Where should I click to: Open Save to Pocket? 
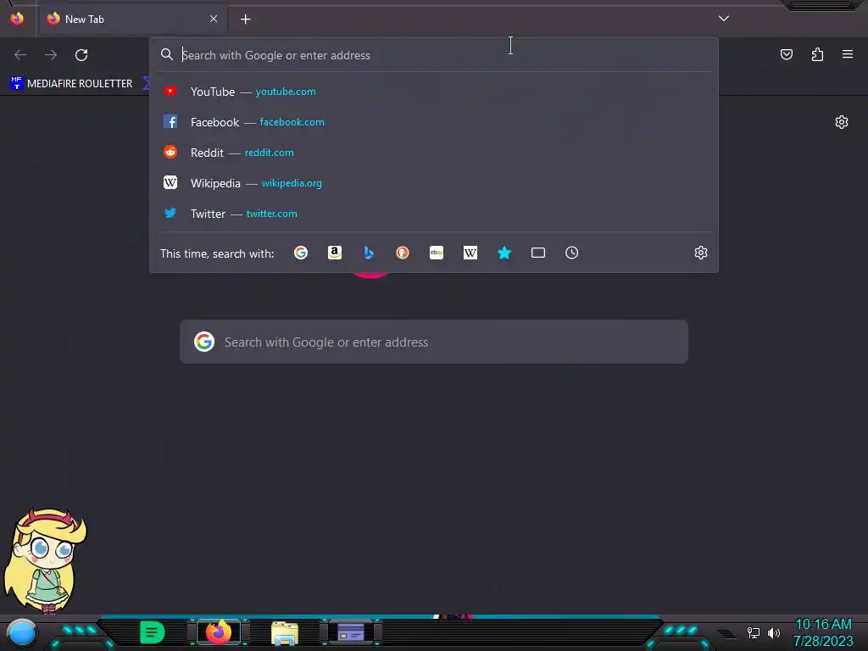(x=787, y=54)
